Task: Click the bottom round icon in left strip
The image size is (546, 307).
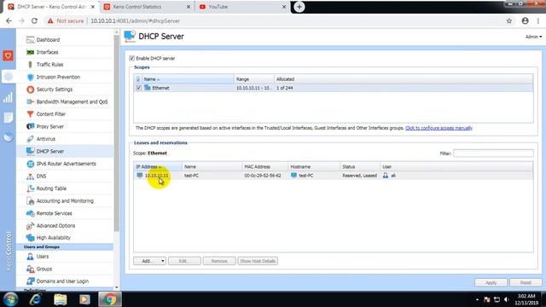Action: click(8, 137)
